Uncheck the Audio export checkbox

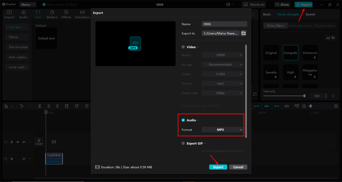point(183,120)
